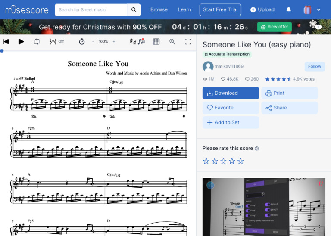Toggle the piano keyboard view
Screen dimensions: 331x236
pyautogui.click(x=156, y=41)
